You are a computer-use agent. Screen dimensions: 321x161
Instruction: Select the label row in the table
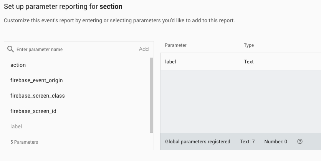pyautogui.click(x=170, y=61)
